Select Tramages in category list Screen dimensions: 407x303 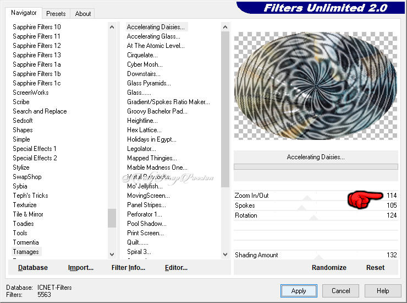pos(26,252)
